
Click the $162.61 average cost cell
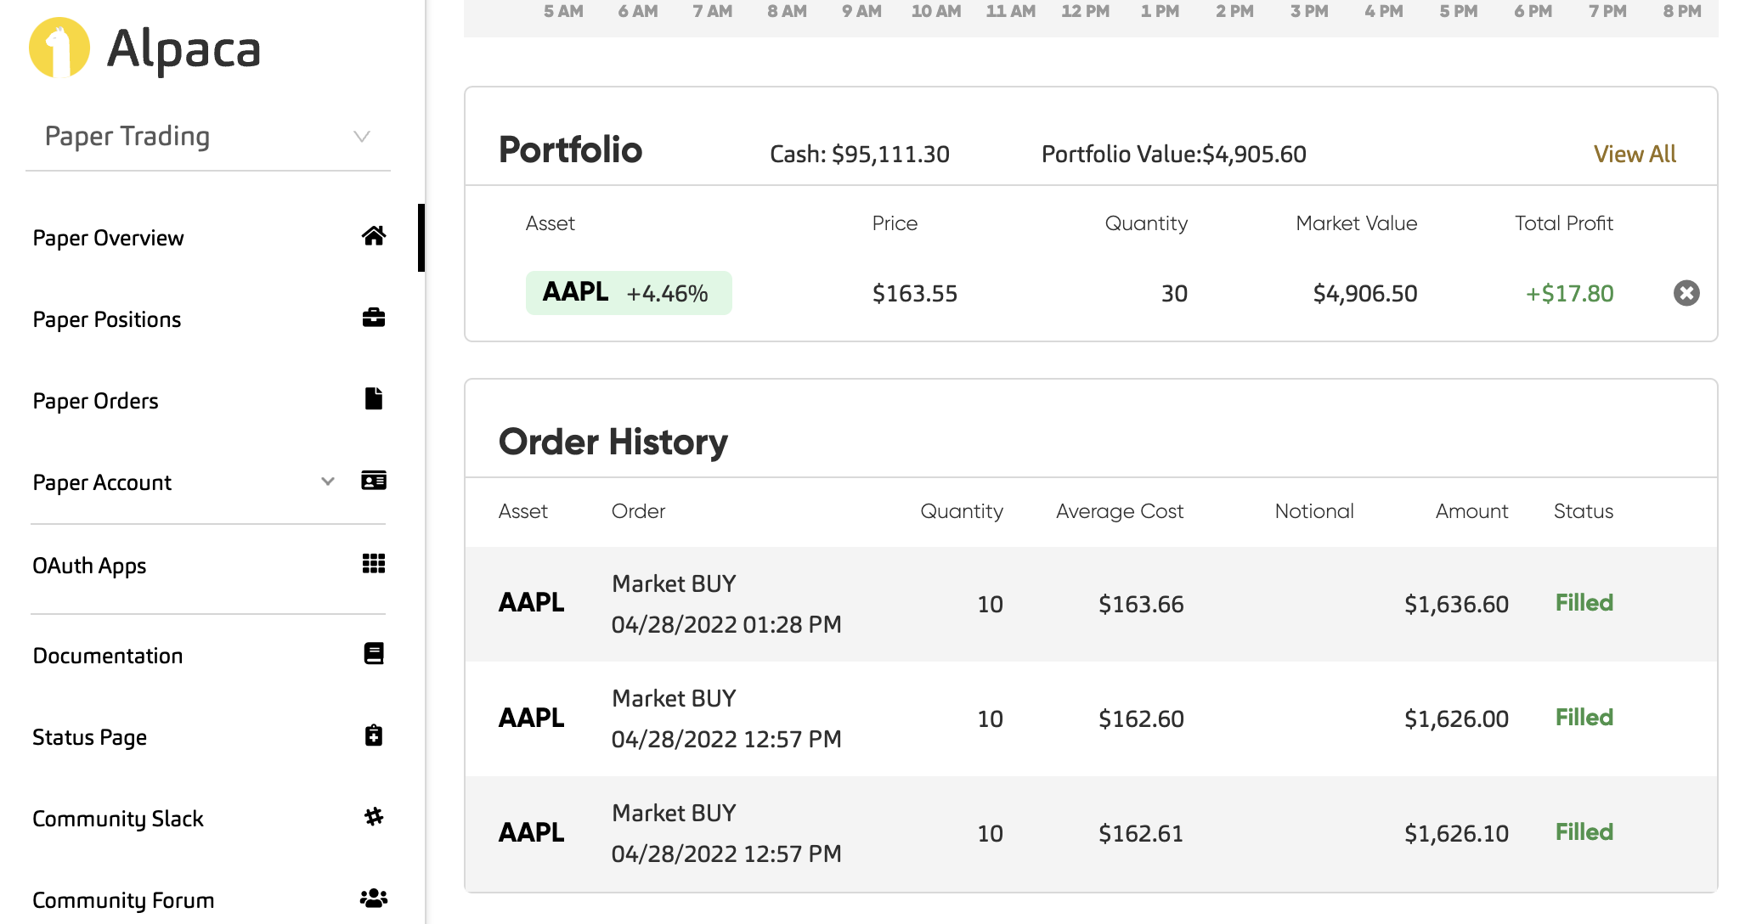coord(1141,834)
